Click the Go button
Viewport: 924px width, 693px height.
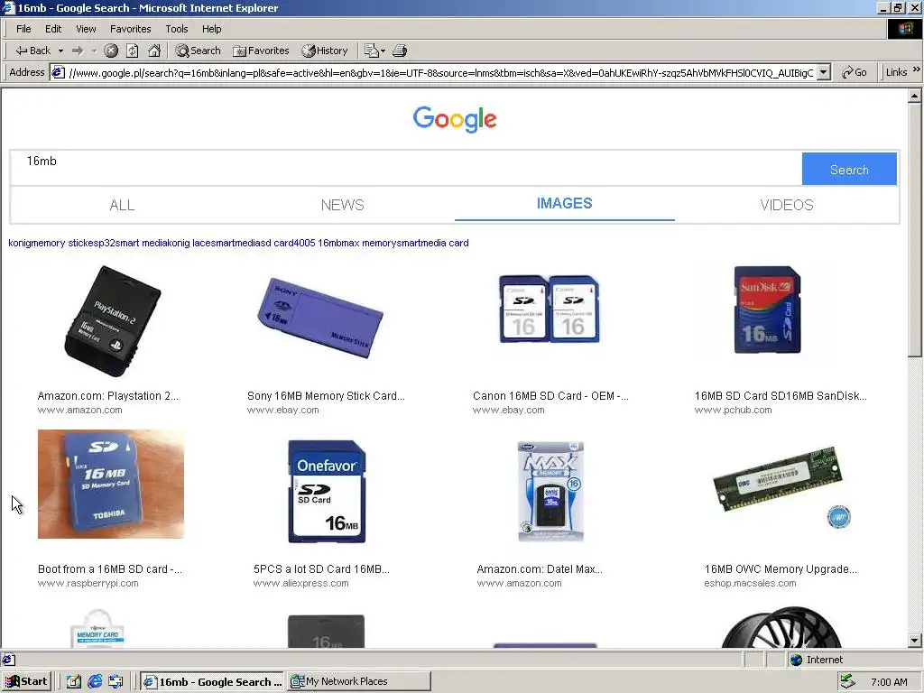855,72
